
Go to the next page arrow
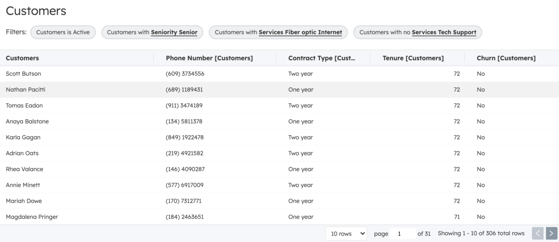[x=552, y=233]
